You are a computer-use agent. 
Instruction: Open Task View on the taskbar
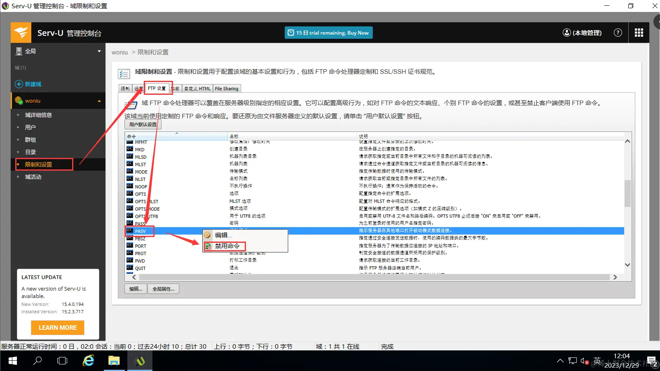[62, 361]
